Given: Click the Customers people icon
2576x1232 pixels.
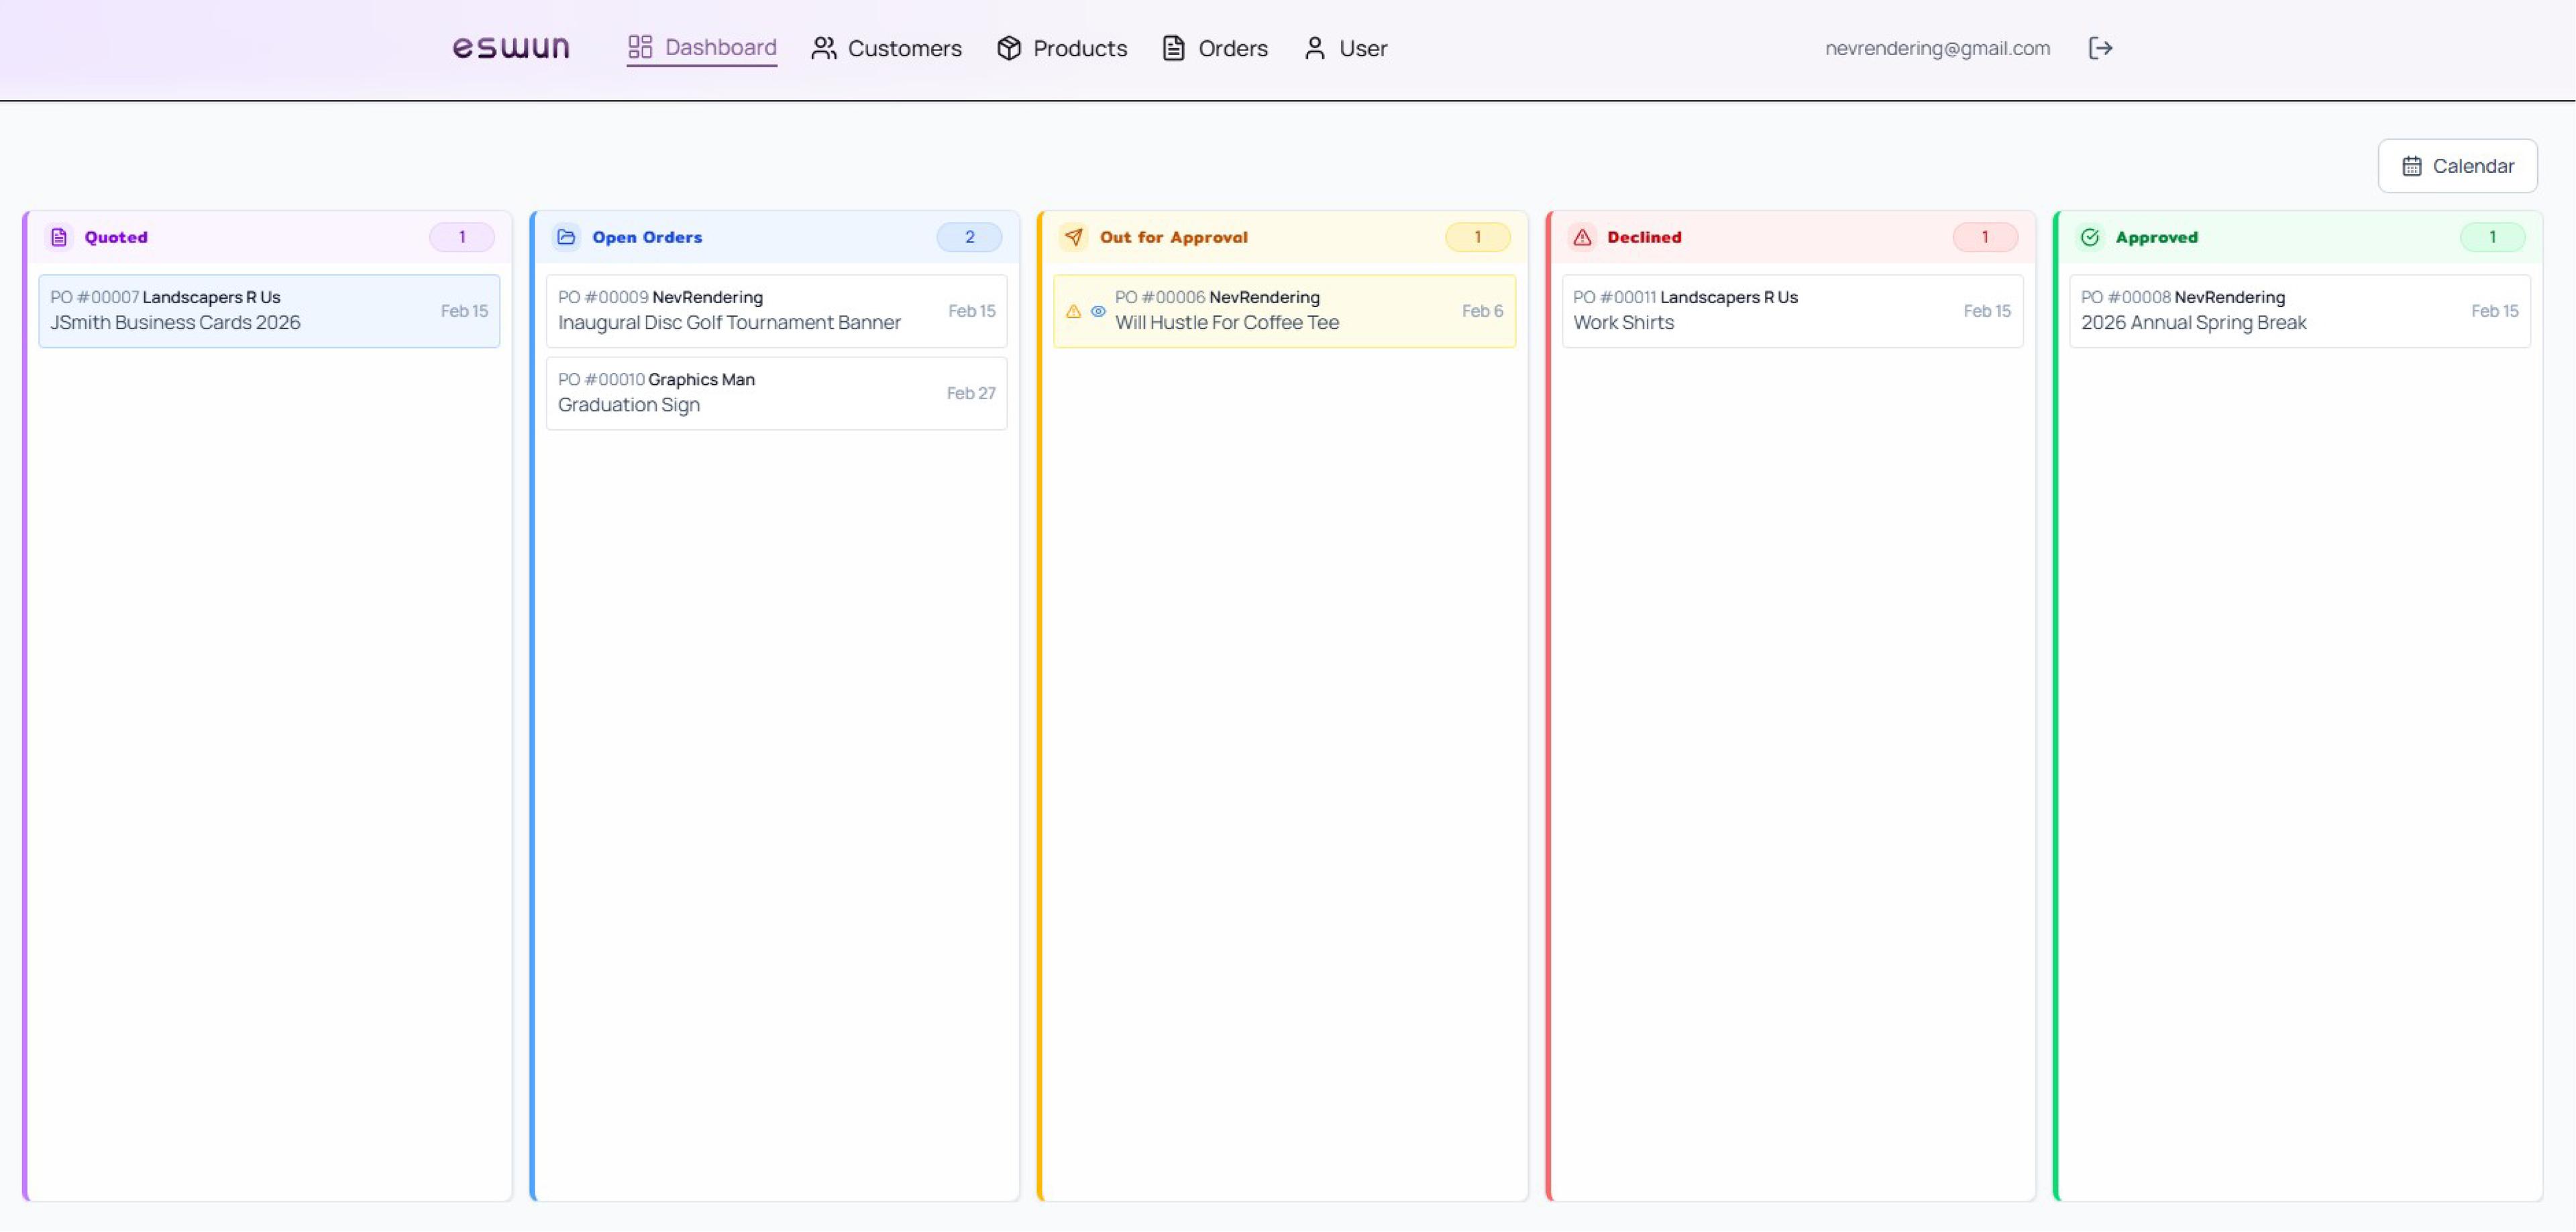Looking at the screenshot, I should (823, 47).
